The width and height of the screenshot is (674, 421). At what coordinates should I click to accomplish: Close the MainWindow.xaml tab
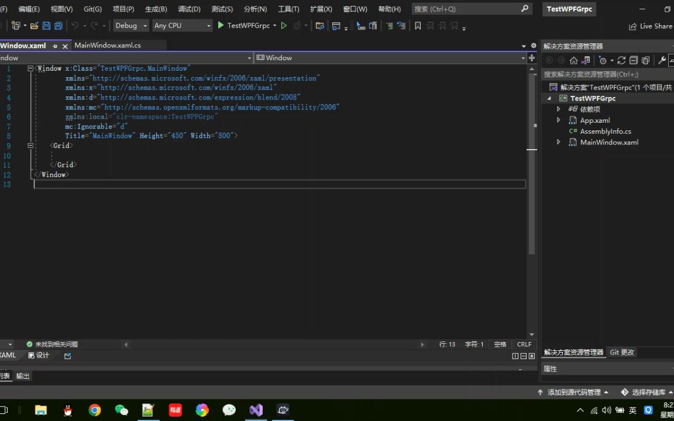point(66,46)
